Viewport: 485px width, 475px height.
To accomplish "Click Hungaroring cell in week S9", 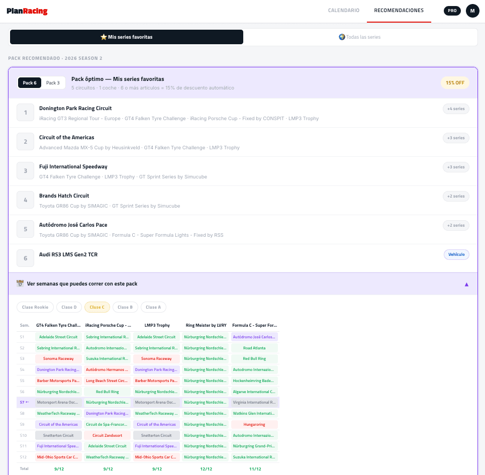I will pyautogui.click(x=254, y=425).
